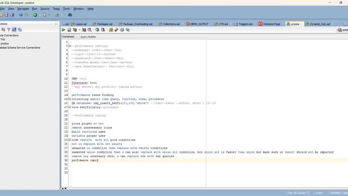
Task: Click the SQL History icon
Action: coord(122,30)
